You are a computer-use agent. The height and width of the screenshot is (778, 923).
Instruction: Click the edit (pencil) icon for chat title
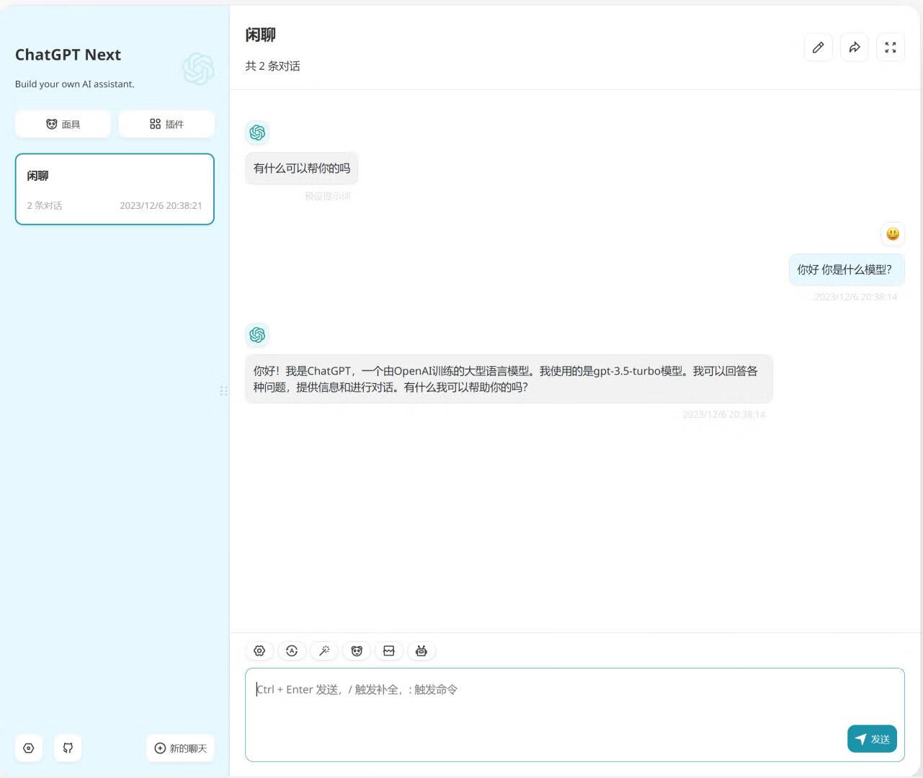coord(818,48)
